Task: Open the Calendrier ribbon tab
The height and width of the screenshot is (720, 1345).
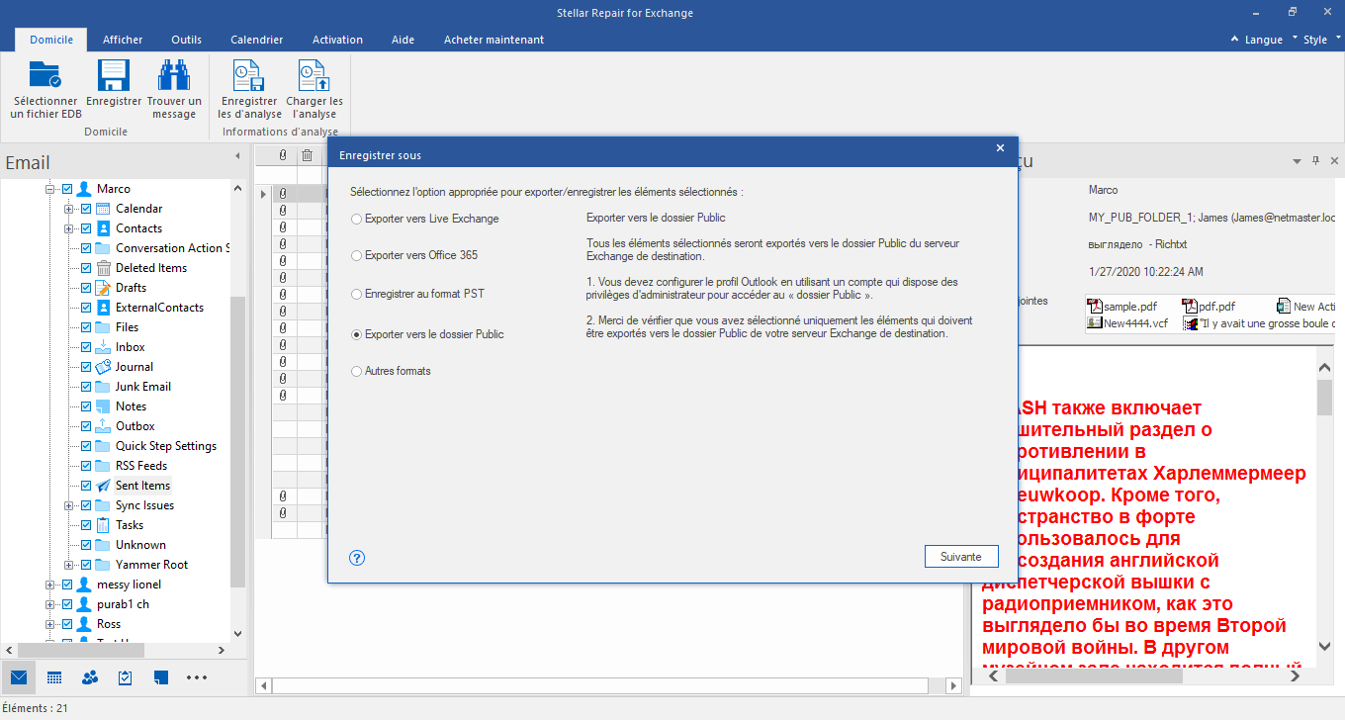Action: pyautogui.click(x=257, y=40)
